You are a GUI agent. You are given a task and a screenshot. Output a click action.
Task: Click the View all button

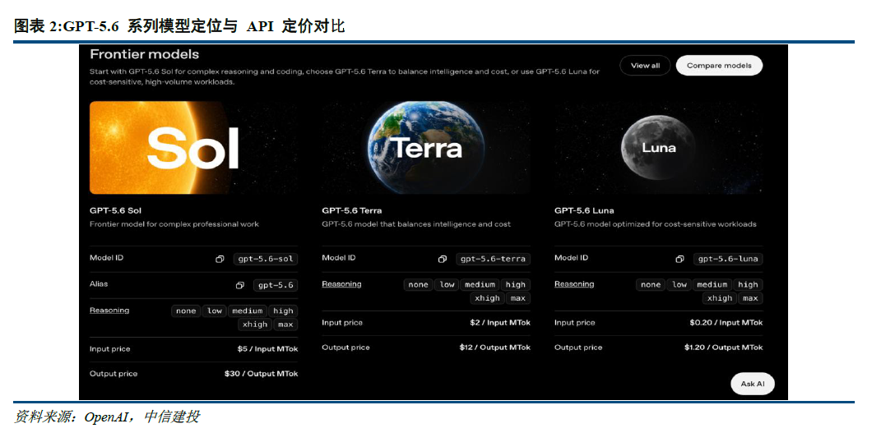[x=645, y=66]
